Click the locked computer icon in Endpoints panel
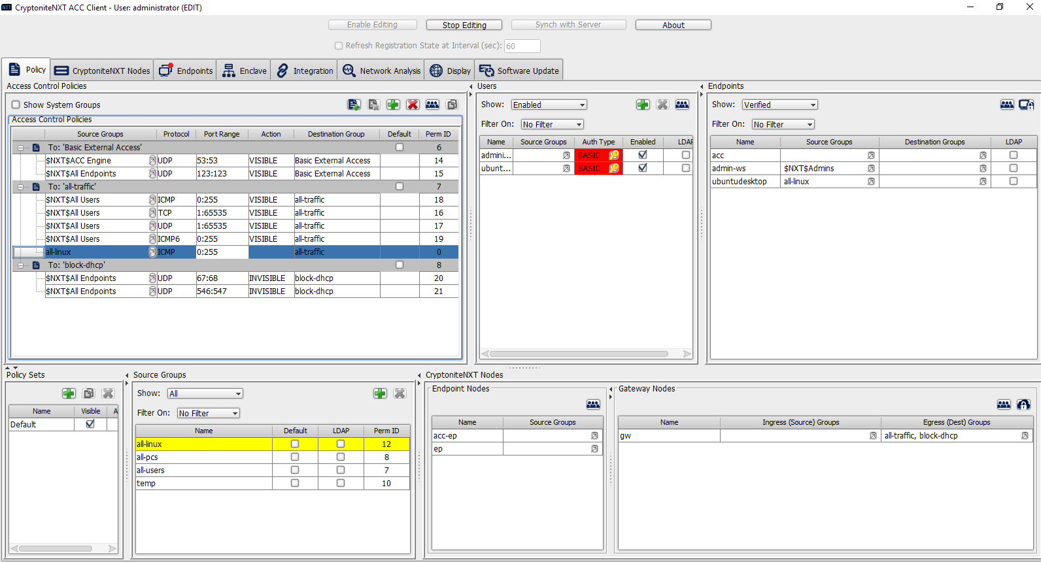The image size is (1041, 562). point(1027,105)
